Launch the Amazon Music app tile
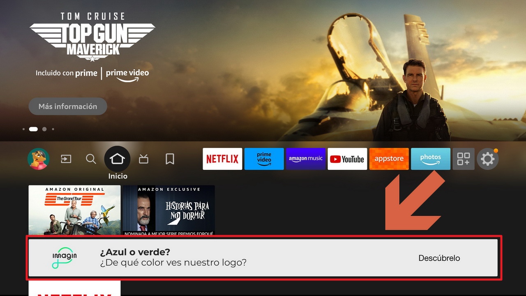Image resolution: width=526 pixels, height=296 pixels. click(x=306, y=159)
